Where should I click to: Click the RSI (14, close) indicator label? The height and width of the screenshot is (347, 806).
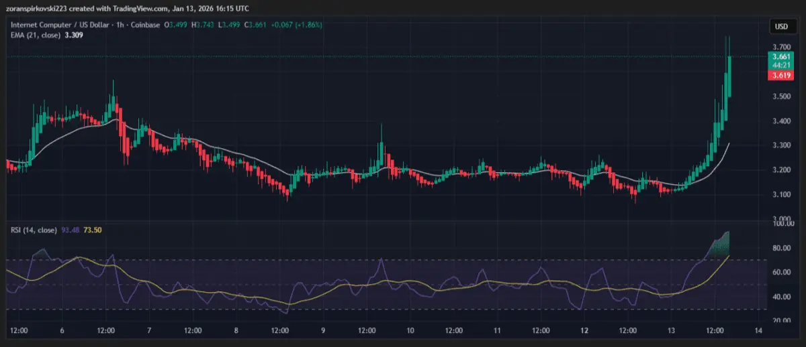click(34, 231)
